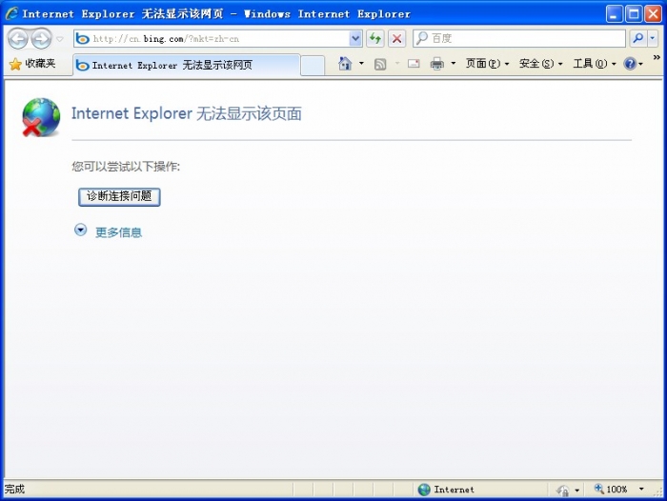The width and height of the screenshot is (667, 501).
Task: Maximize the Internet Explorer window
Action: (633, 14)
